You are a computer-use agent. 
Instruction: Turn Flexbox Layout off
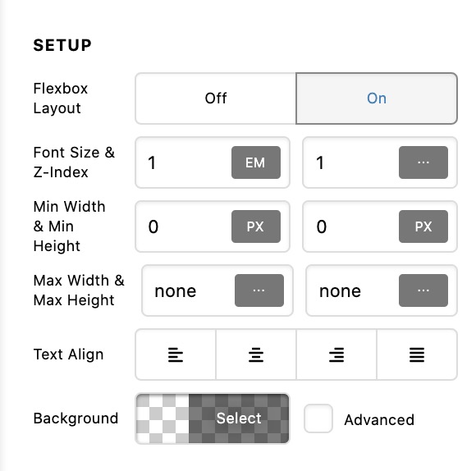216,98
